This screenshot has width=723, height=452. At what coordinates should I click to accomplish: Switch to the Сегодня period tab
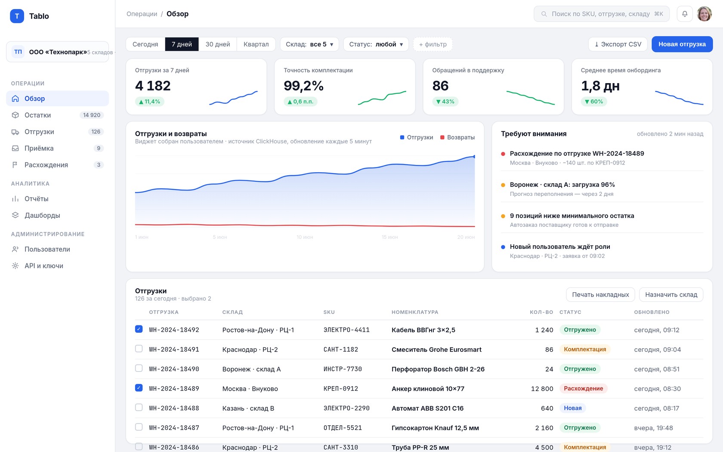[145, 44]
